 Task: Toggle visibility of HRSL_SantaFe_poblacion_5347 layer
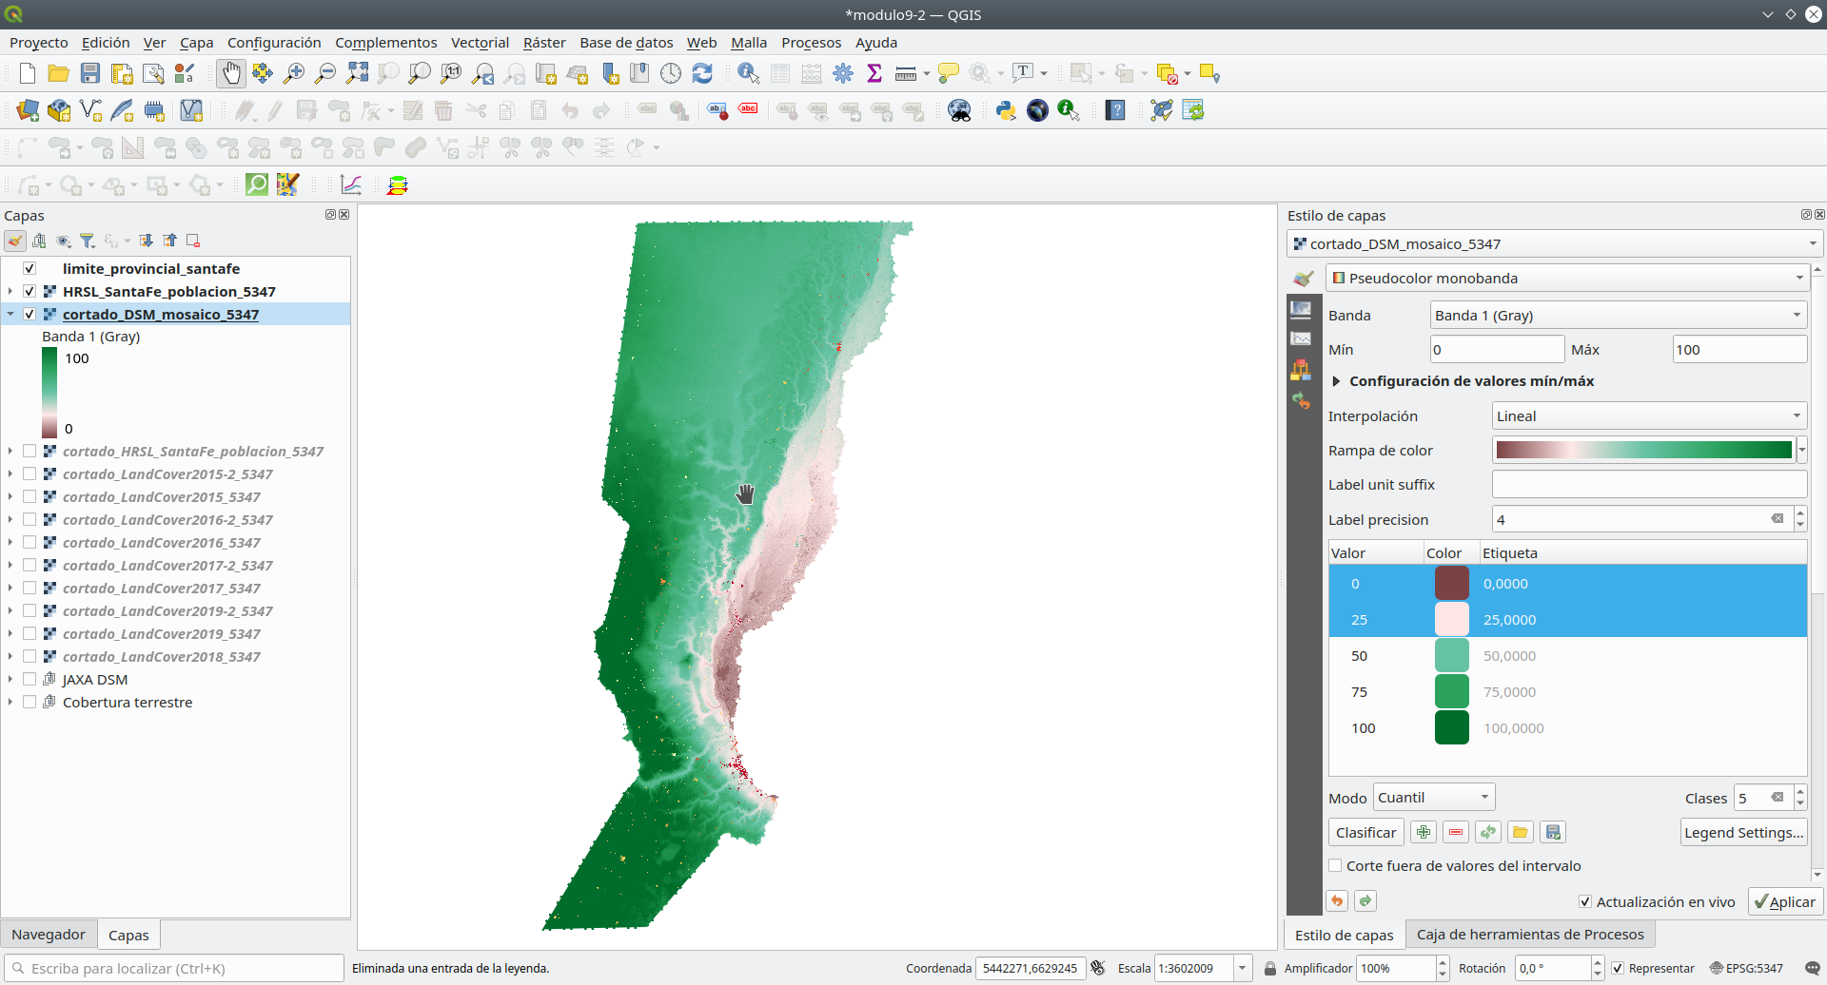tap(29, 291)
